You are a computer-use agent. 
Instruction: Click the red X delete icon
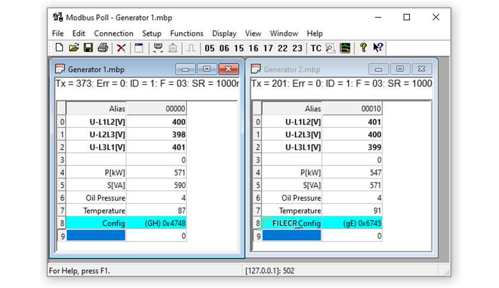tap(121, 48)
